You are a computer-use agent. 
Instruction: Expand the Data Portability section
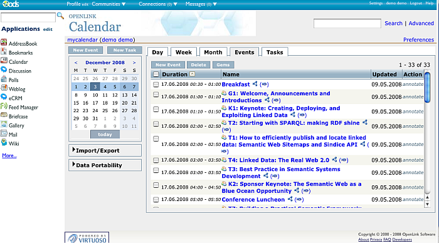pyautogui.click(x=105, y=165)
